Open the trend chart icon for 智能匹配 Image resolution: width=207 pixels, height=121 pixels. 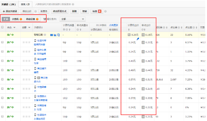coord(55,35)
